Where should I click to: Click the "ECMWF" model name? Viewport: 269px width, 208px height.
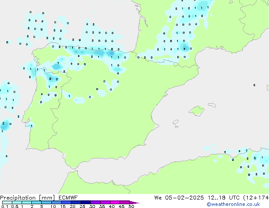68,198
